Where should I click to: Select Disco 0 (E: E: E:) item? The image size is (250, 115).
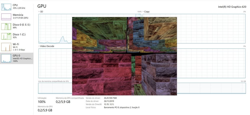pyautogui.click(x=17, y=26)
